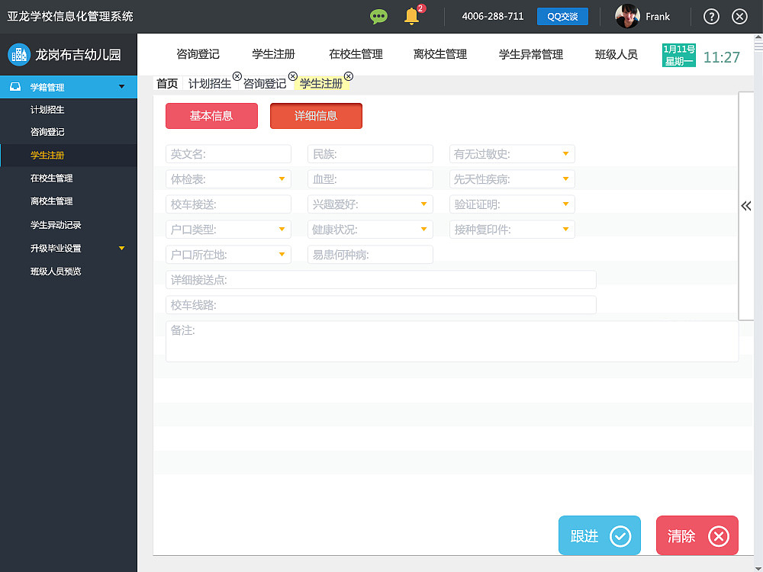
Task: Click the checkmark icon inside the 跟进 button
Action: tap(620, 535)
